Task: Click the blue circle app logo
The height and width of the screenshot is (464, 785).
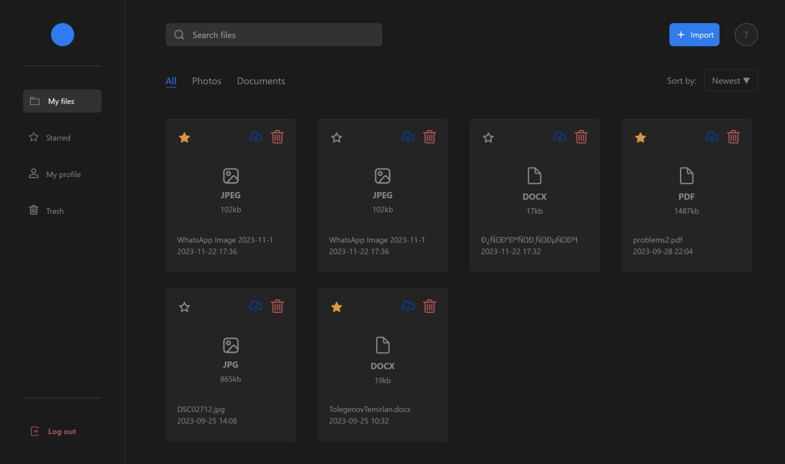Action: 62,35
